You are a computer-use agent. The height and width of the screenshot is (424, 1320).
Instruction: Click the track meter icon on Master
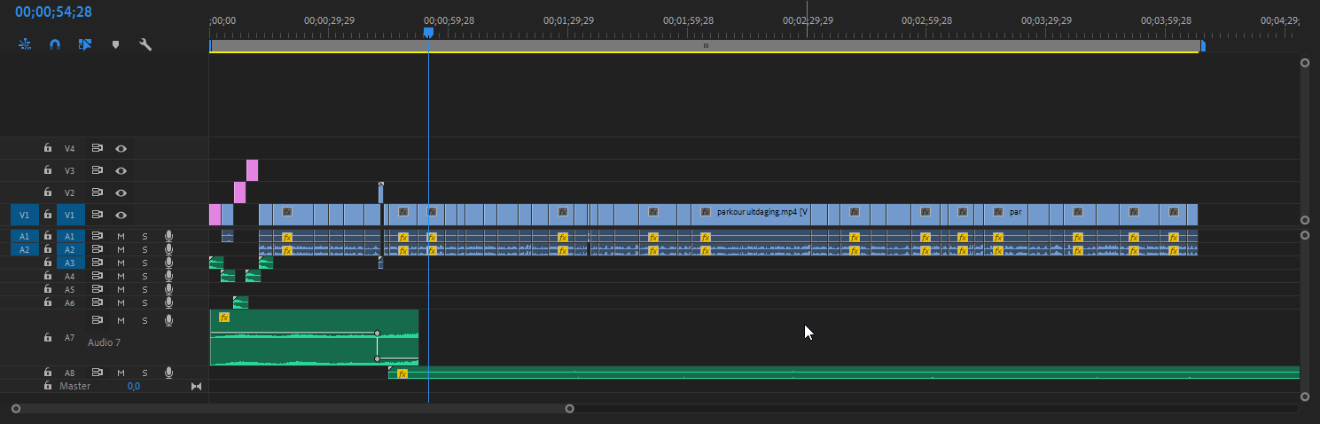[196, 387]
